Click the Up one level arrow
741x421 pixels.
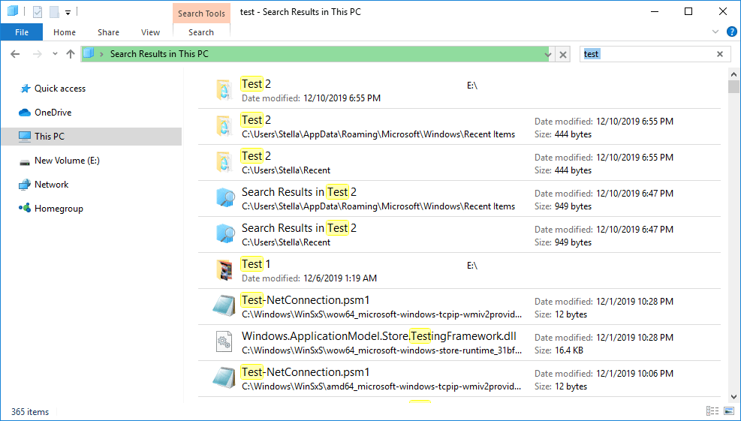pyautogui.click(x=71, y=54)
